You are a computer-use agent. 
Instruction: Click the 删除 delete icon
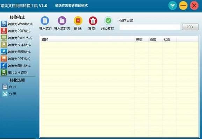78,21
